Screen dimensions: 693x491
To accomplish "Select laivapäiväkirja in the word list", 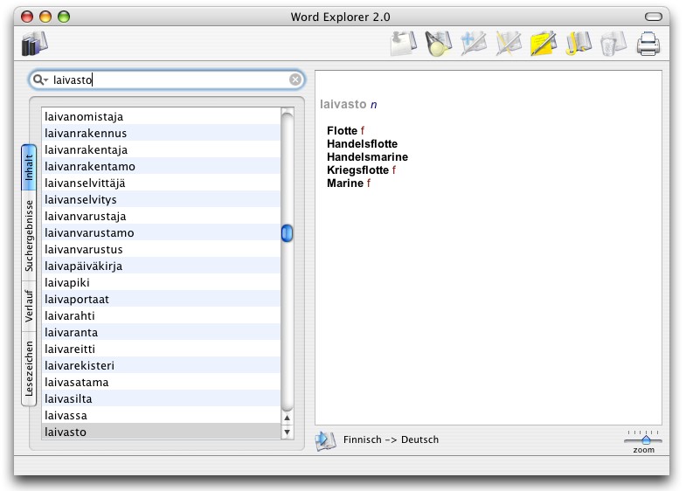I will pos(162,266).
